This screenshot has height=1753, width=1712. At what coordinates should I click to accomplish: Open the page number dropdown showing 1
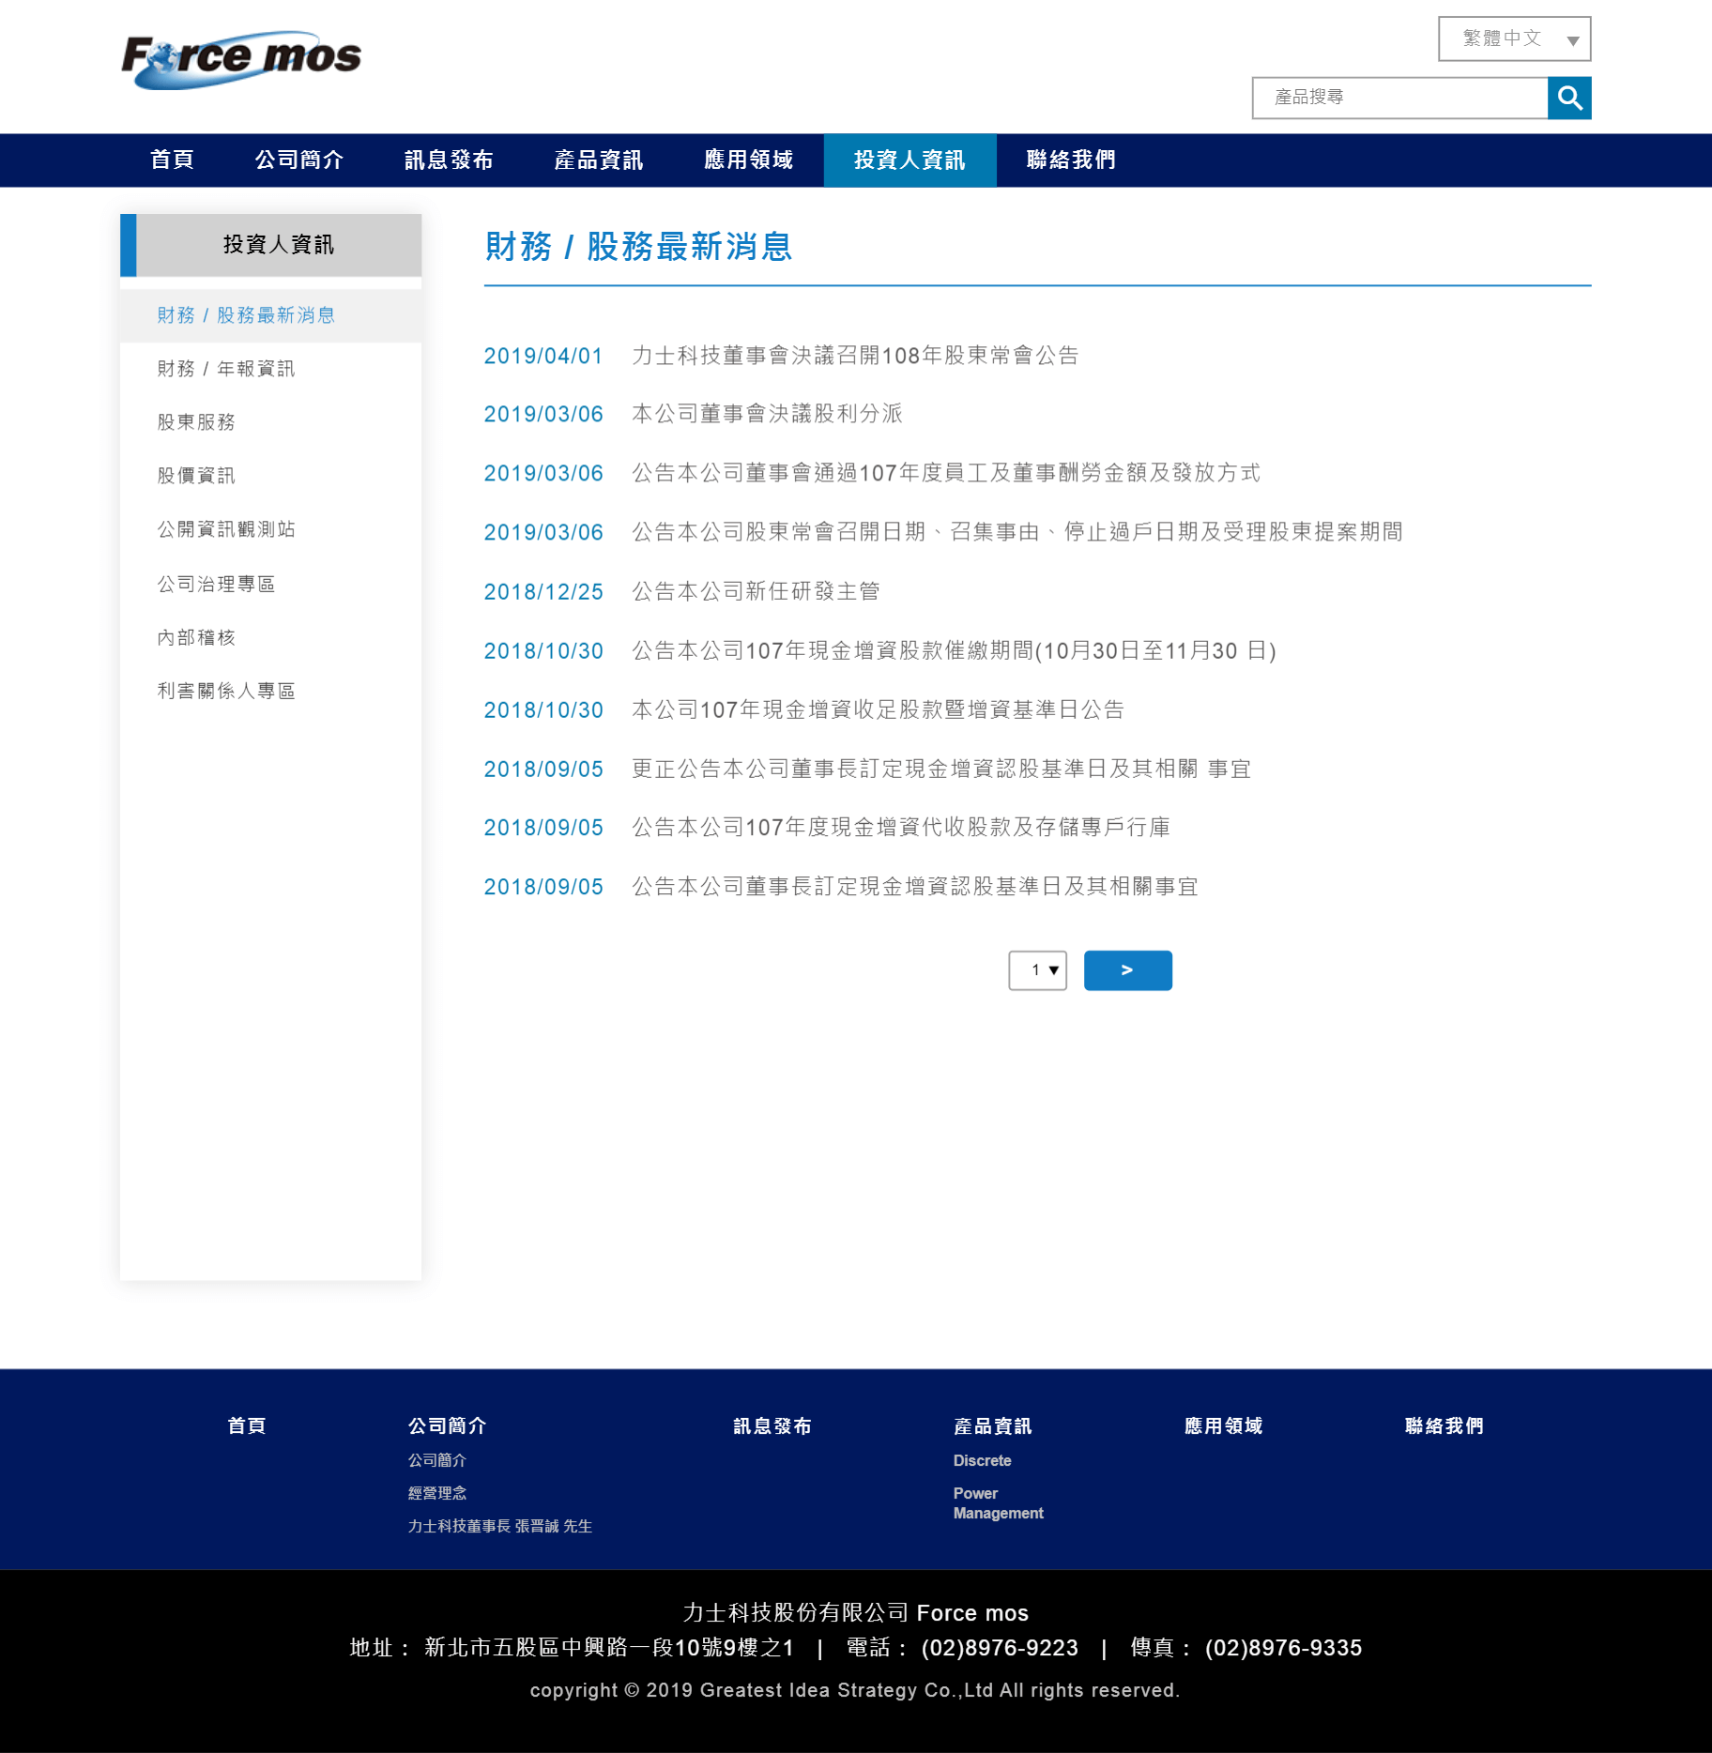coord(1037,970)
